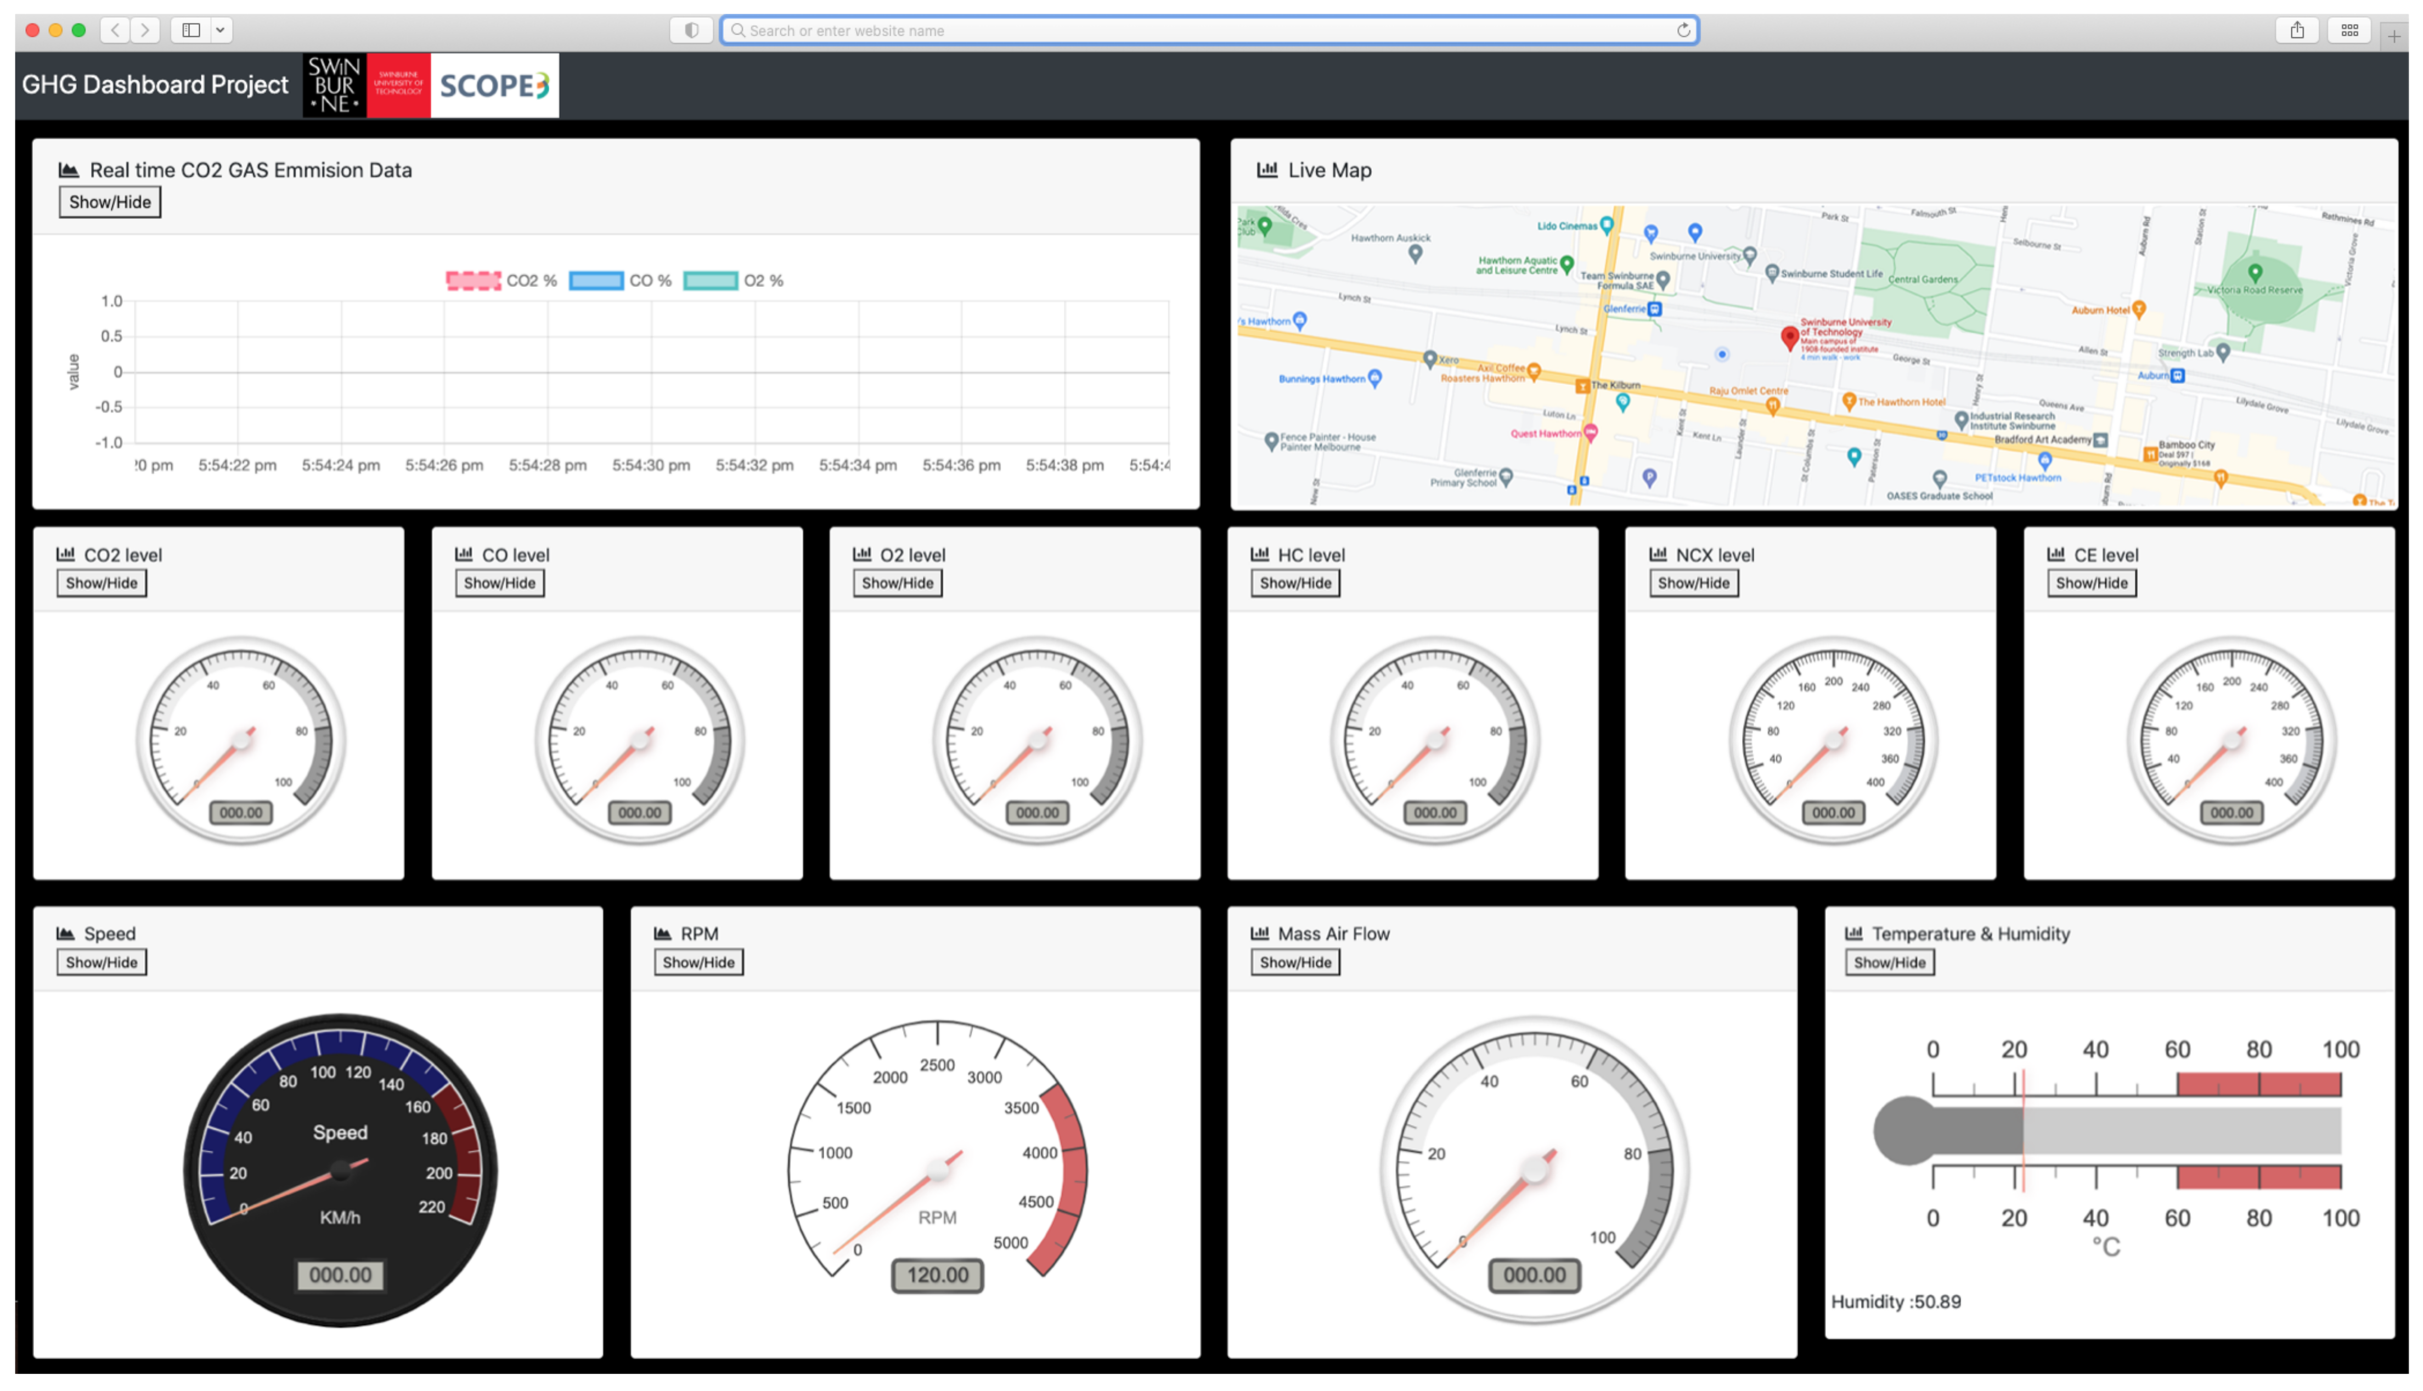Toggle the Safari sidebar icon
Viewport: 2423px width, 1391px height.
[191, 30]
